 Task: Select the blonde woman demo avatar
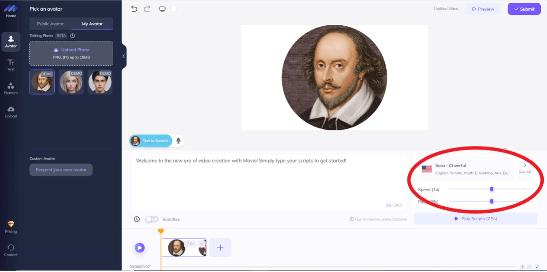(x=71, y=82)
